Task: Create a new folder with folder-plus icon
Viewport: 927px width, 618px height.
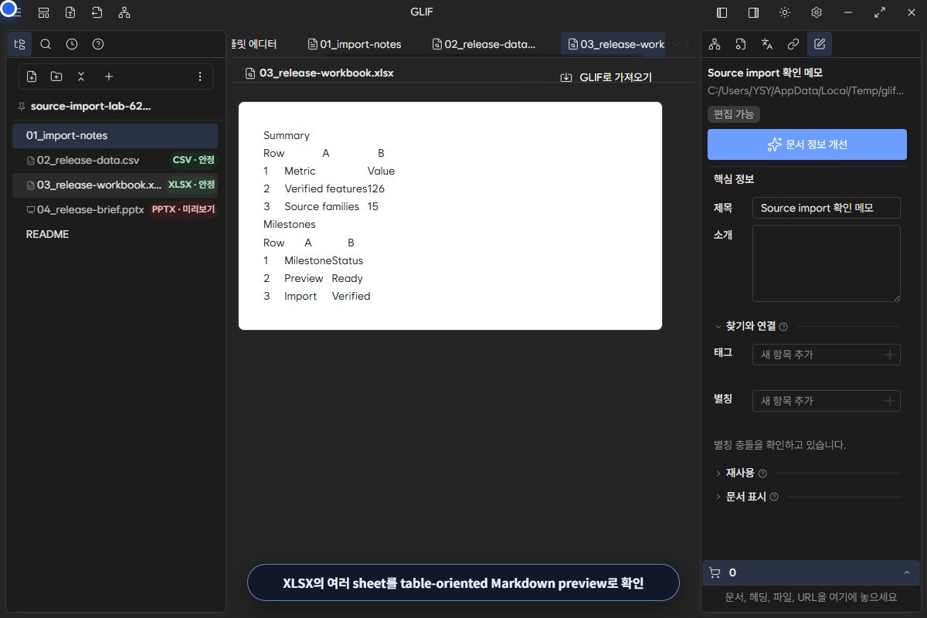Action: point(56,76)
